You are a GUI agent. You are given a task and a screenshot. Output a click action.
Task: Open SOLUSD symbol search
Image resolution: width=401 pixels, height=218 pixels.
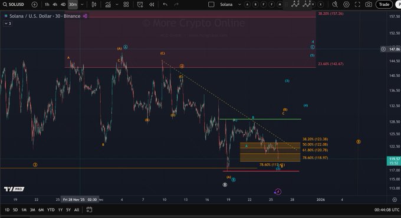pyautogui.click(x=14, y=5)
